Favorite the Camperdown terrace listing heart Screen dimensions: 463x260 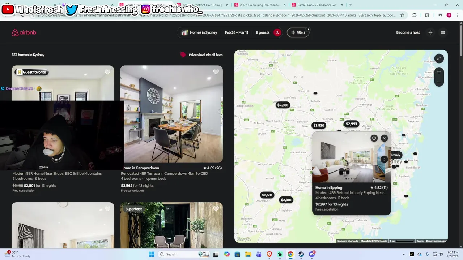pyautogui.click(x=216, y=72)
